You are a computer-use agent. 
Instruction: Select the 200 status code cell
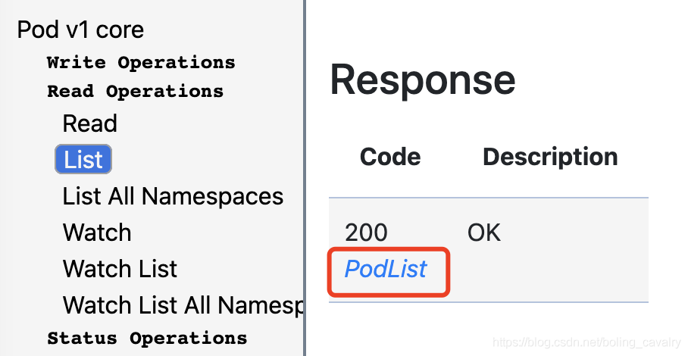click(x=366, y=233)
